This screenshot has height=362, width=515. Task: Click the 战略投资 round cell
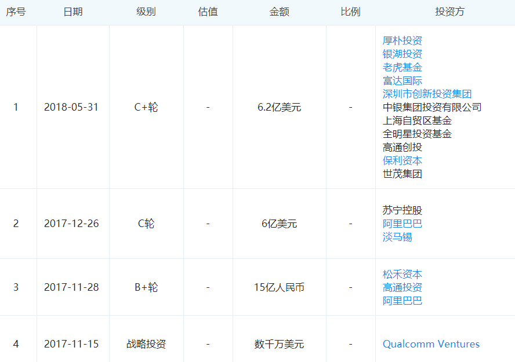[146, 344]
